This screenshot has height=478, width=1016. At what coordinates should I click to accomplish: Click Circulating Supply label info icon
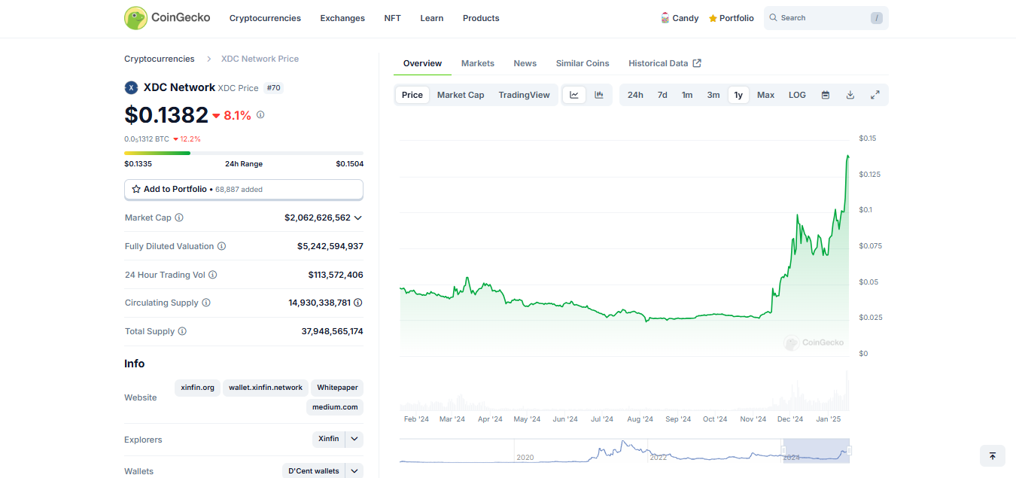206,303
